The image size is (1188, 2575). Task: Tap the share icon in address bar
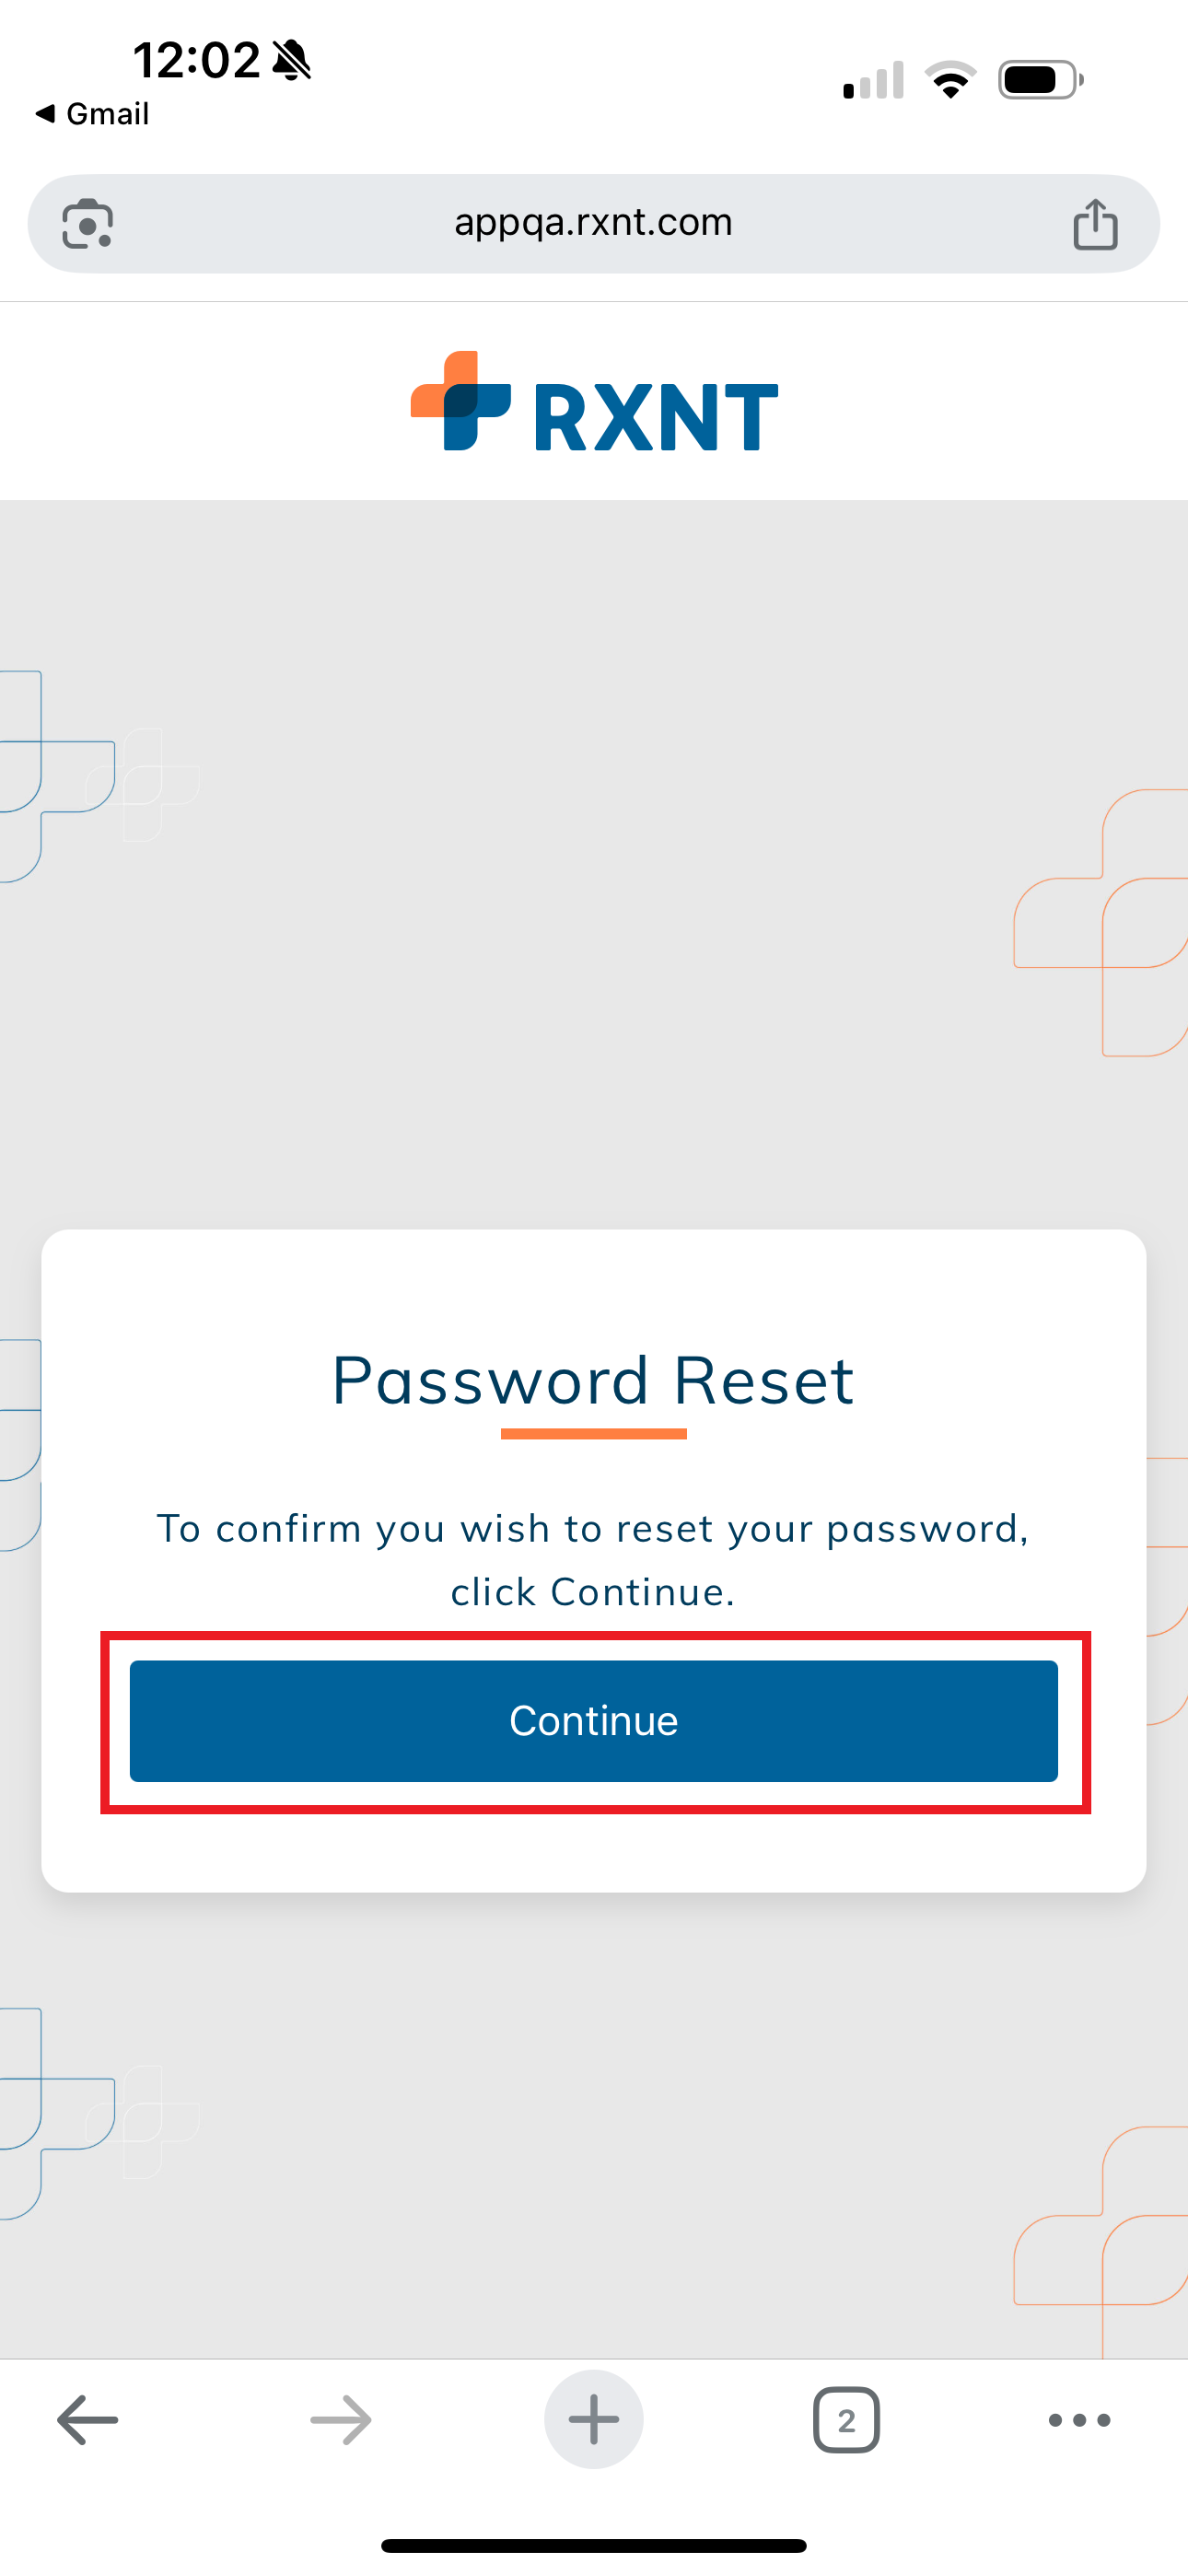[1095, 224]
